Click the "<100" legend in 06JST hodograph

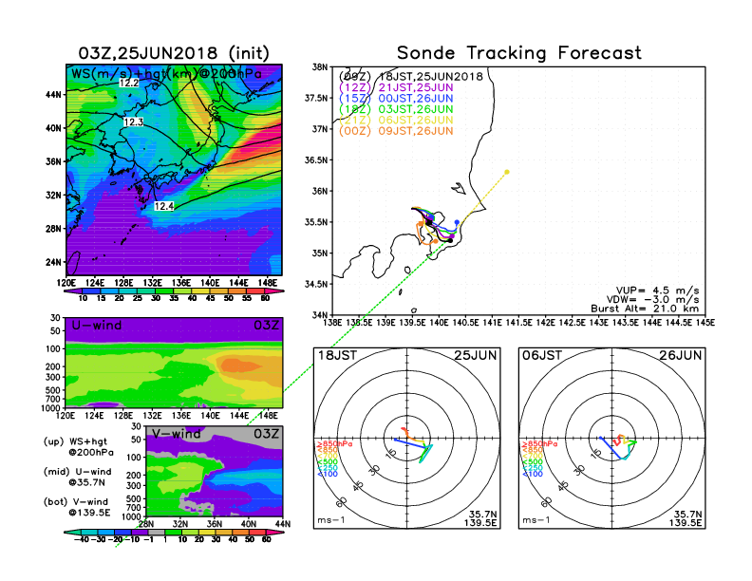[x=533, y=474]
